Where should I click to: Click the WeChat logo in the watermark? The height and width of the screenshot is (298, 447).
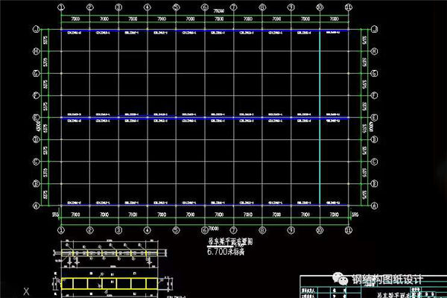pos(342,280)
